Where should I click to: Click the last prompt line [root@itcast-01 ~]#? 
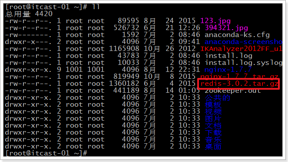point(46,153)
